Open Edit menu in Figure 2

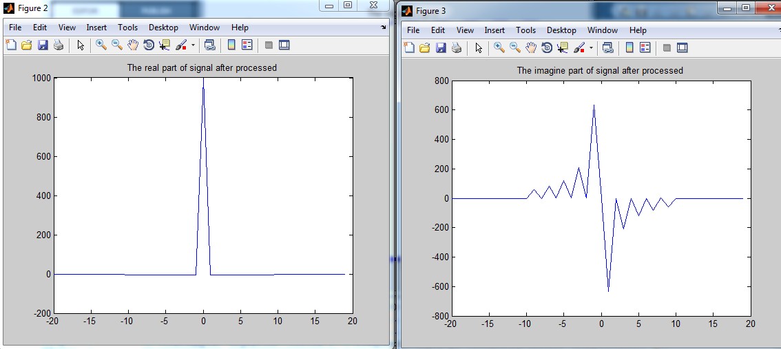point(40,28)
